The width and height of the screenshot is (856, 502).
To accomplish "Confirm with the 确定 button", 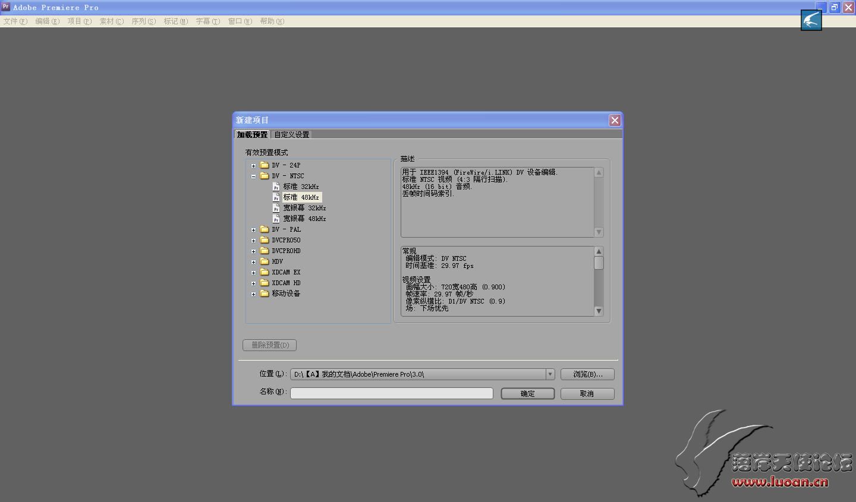I will [528, 394].
